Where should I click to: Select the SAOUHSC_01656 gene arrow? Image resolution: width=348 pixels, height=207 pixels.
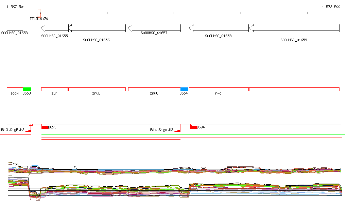coord(97,28)
